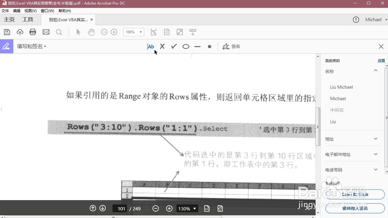Open the 文件 menu

tap(5, 11)
